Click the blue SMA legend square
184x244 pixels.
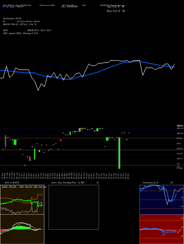4,6
